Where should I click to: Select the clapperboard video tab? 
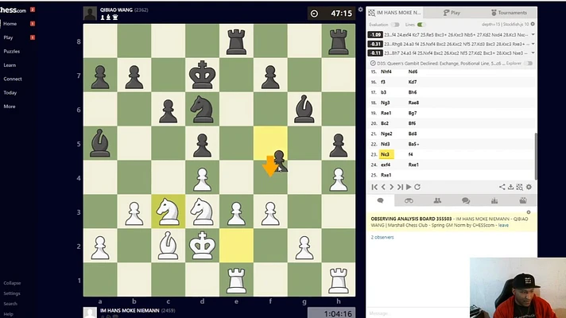coord(523,200)
